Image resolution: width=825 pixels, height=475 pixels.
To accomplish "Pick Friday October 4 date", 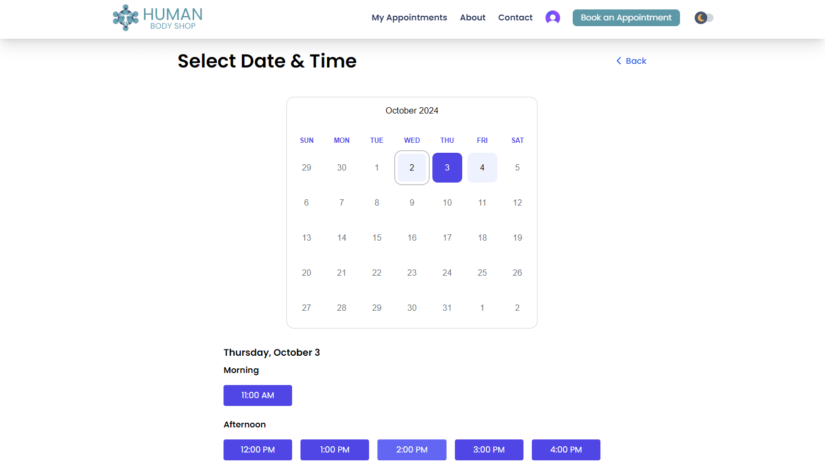I will (482, 168).
